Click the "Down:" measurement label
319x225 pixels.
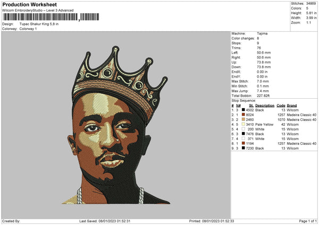[x=236, y=67]
